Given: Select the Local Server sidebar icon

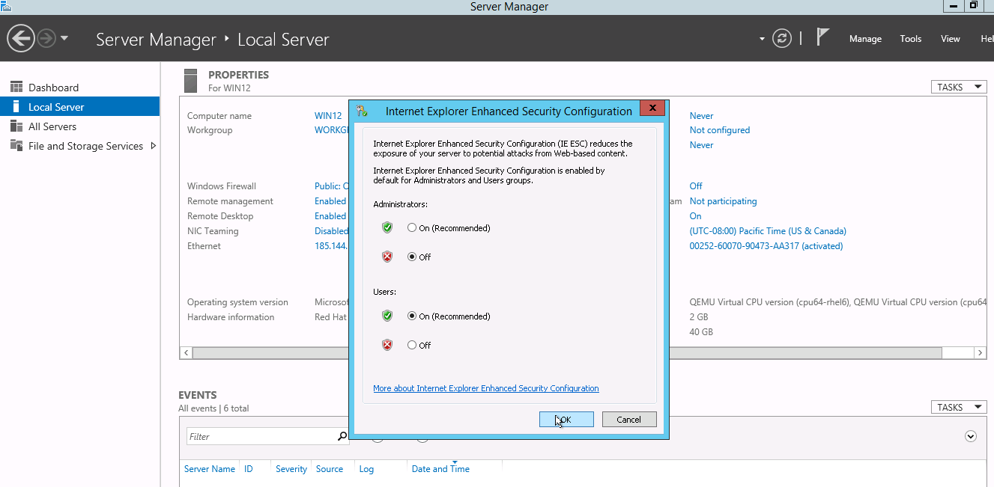Looking at the screenshot, I should coord(16,107).
